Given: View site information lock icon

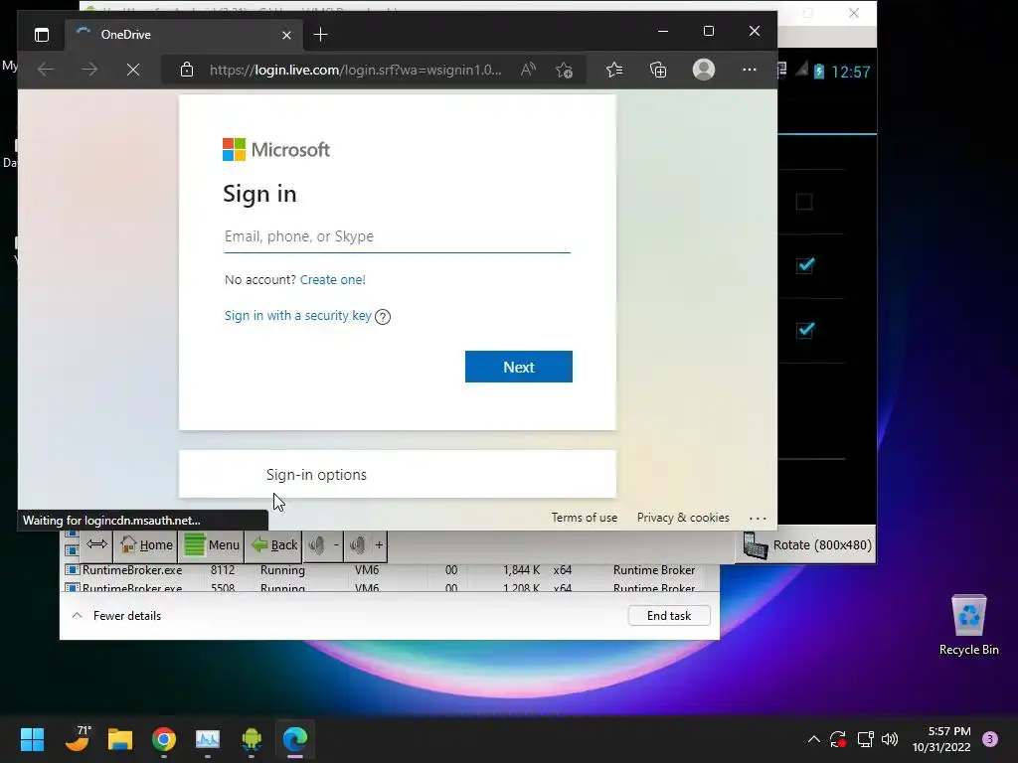Looking at the screenshot, I should coord(187,70).
